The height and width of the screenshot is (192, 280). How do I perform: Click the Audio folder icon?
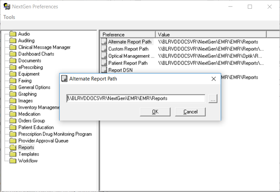[13, 34]
